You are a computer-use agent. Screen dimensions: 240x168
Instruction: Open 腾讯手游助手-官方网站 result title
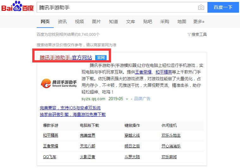point(66,58)
